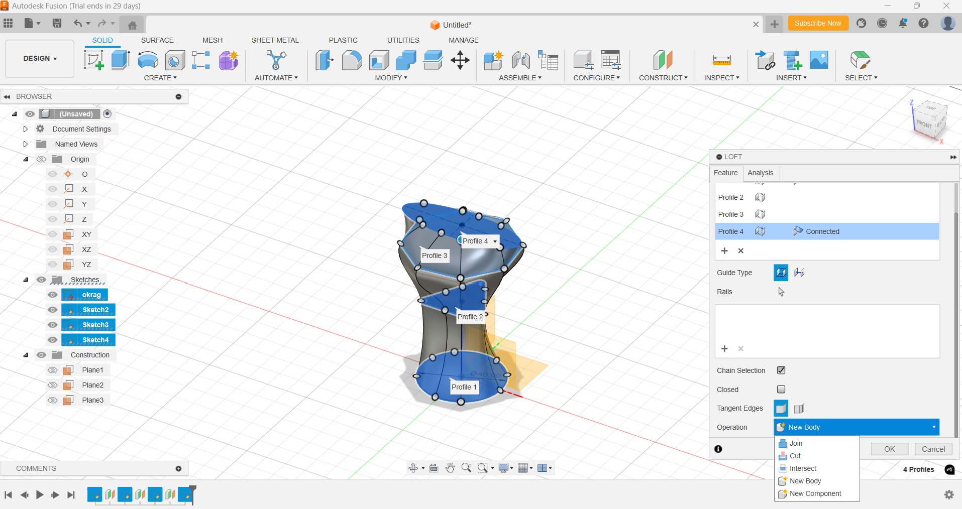
Task: Select the Hole tool icon
Action: [x=174, y=60]
